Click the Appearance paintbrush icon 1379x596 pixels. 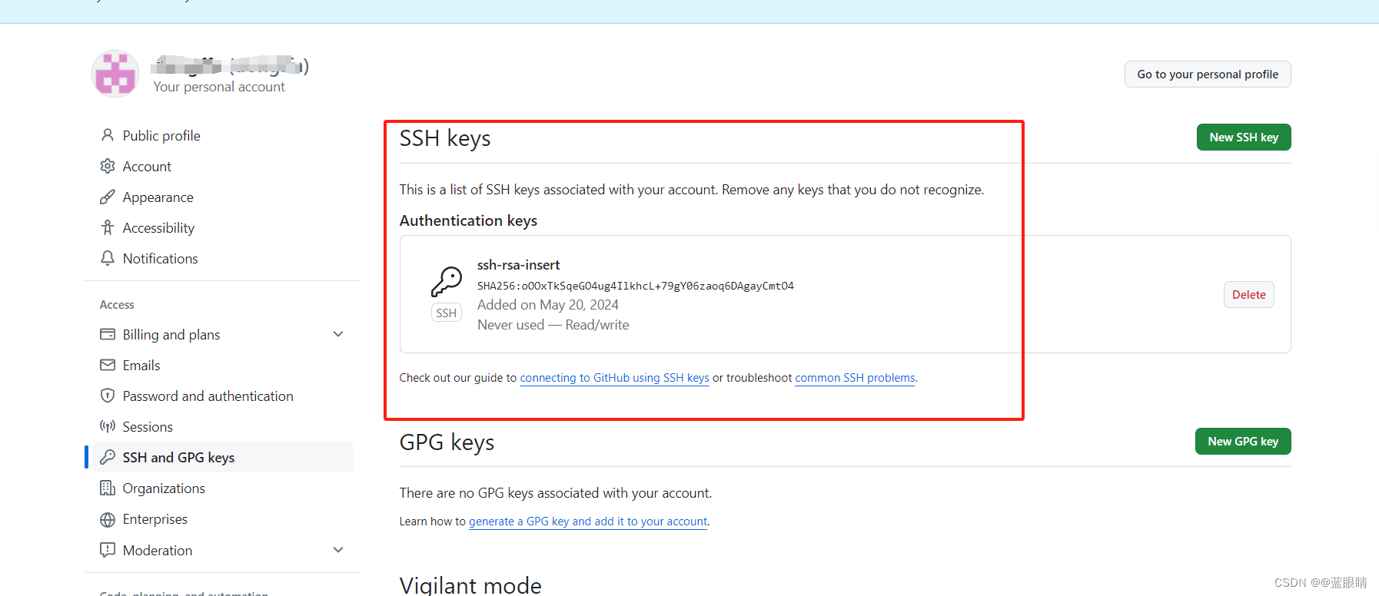tap(108, 197)
